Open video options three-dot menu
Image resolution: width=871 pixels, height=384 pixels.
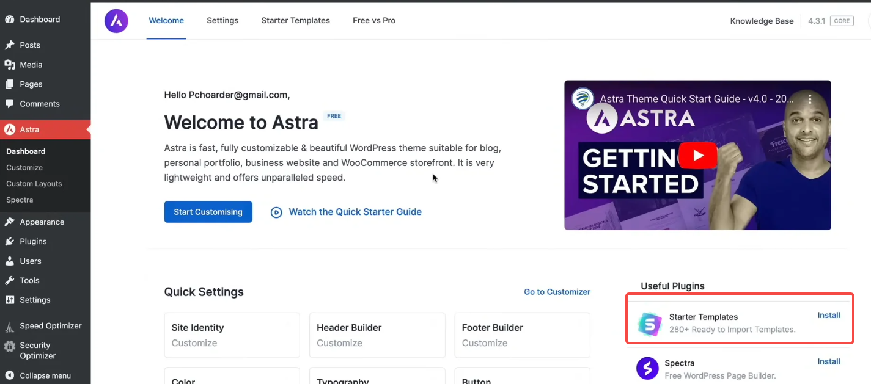click(x=810, y=99)
